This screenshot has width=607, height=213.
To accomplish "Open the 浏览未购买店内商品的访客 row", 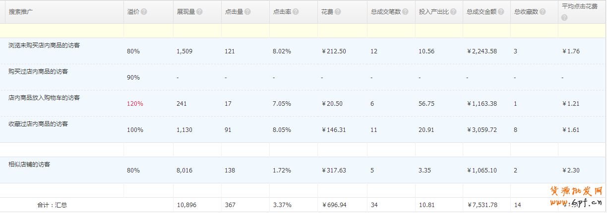I will pos(44,45).
